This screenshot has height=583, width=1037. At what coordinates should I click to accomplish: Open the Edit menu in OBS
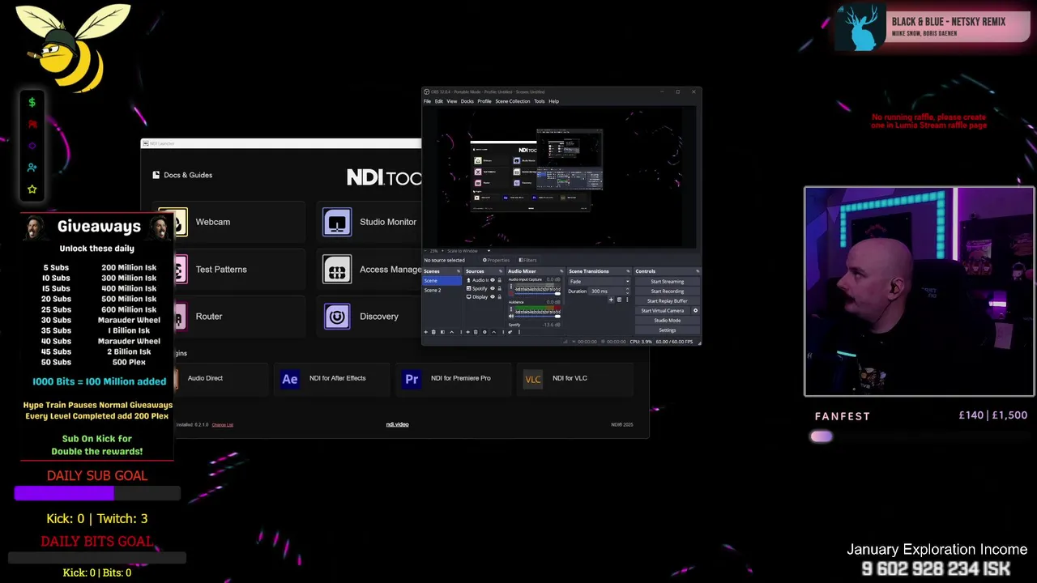point(438,101)
